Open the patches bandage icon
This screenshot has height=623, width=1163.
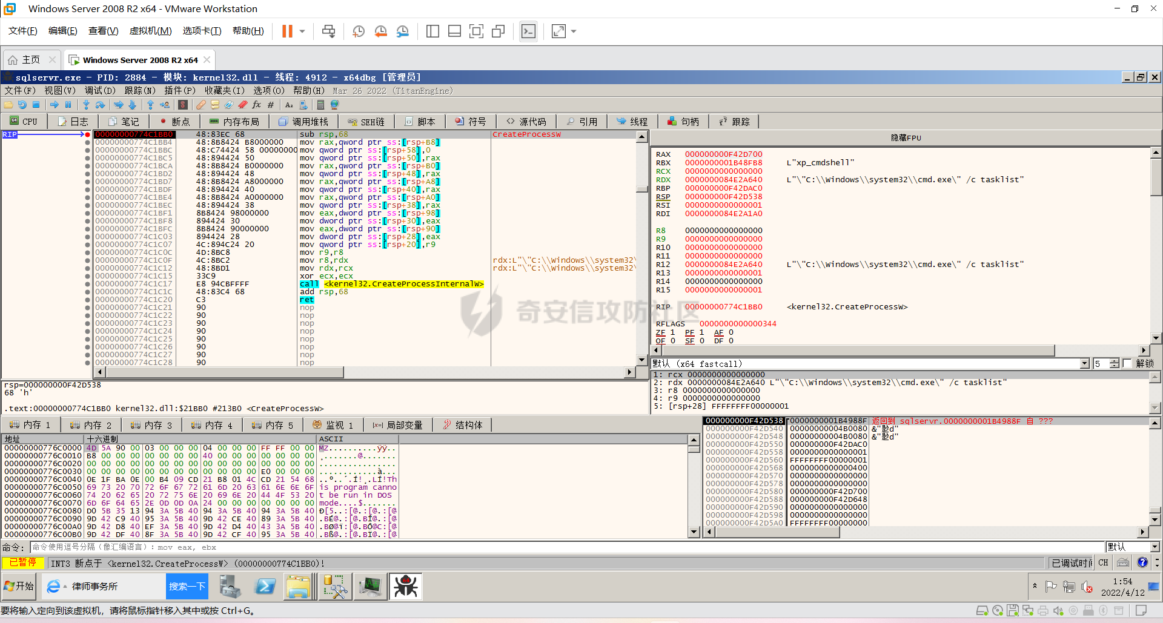200,105
